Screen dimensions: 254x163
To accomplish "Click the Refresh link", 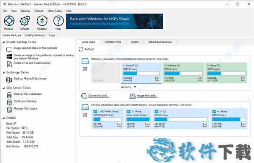I will [89, 49].
